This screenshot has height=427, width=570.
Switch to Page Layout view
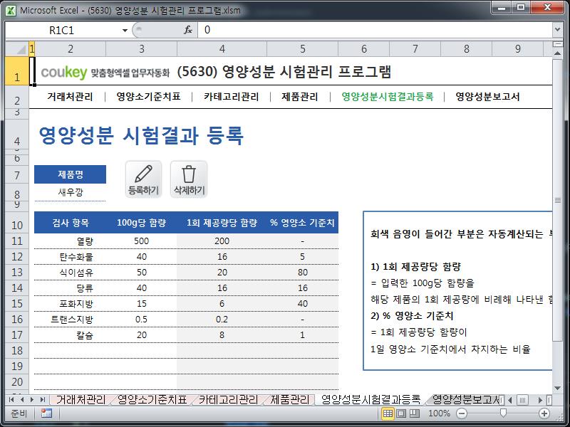[401, 413]
